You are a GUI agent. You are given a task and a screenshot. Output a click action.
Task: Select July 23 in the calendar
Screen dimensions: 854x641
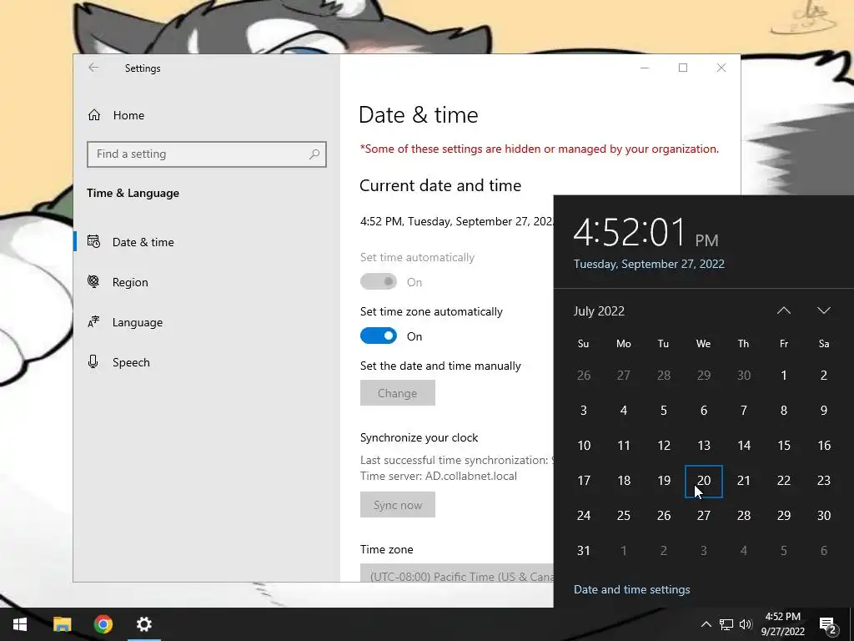[823, 481]
